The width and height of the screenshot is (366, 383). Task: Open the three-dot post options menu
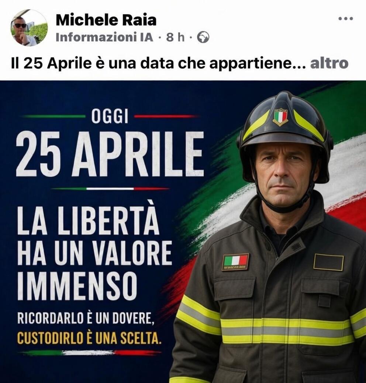[346, 18]
